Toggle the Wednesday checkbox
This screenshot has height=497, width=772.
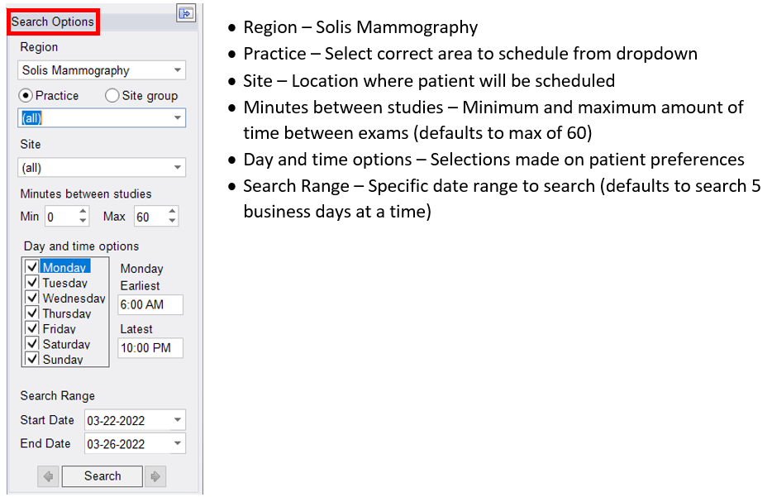(x=32, y=298)
